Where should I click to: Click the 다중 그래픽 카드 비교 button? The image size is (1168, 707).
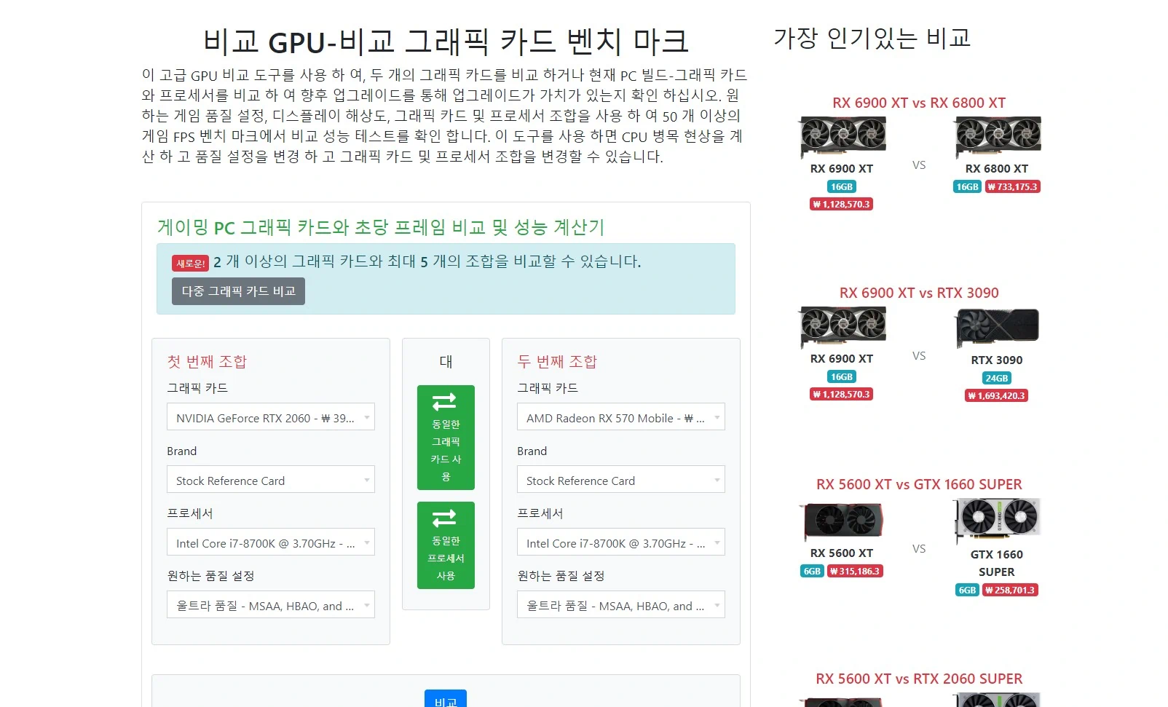pyautogui.click(x=238, y=291)
